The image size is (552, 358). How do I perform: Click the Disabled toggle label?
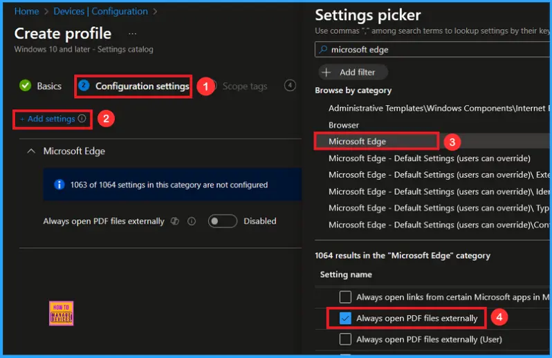point(260,221)
